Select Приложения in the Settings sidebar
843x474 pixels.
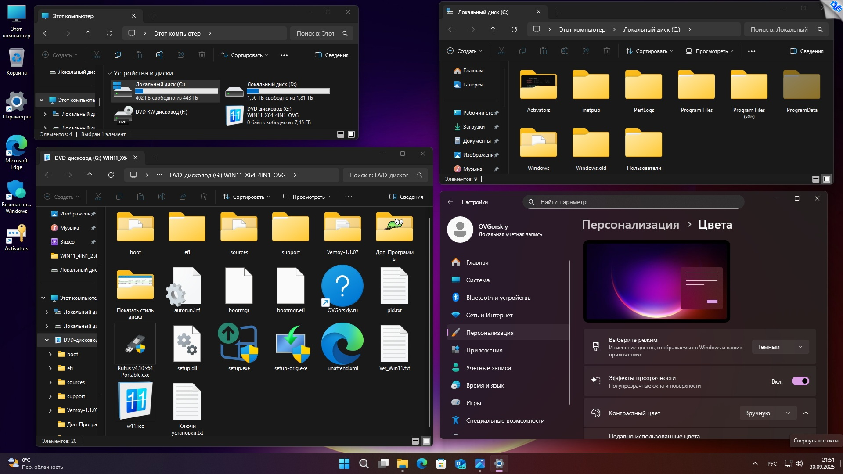(x=484, y=350)
